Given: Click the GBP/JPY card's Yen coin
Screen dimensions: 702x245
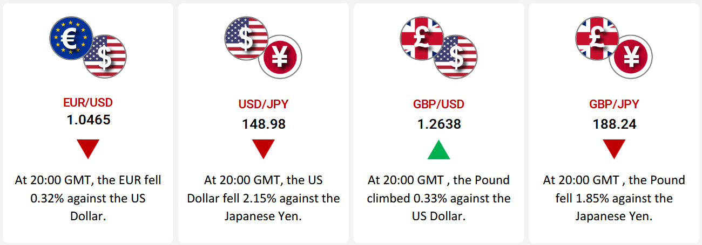Looking at the screenshot, I should (x=631, y=57).
